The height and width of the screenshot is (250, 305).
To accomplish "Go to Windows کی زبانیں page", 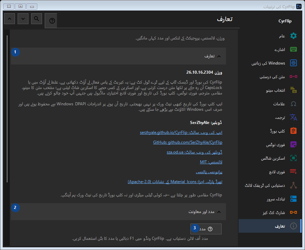I will [x=268, y=63].
